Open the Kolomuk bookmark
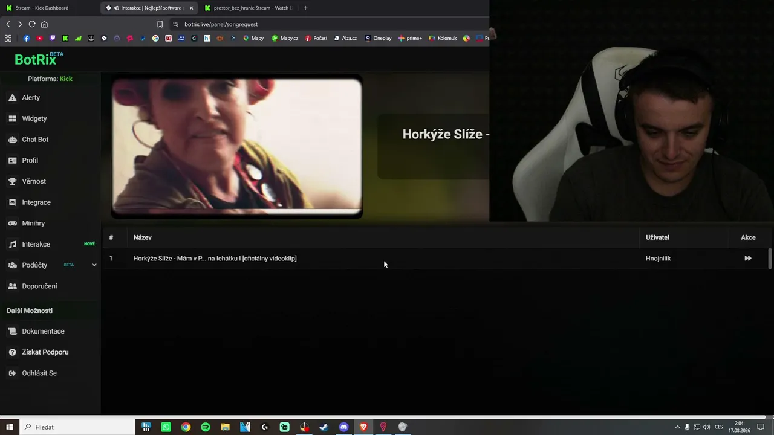The image size is (774, 435). (443, 38)
